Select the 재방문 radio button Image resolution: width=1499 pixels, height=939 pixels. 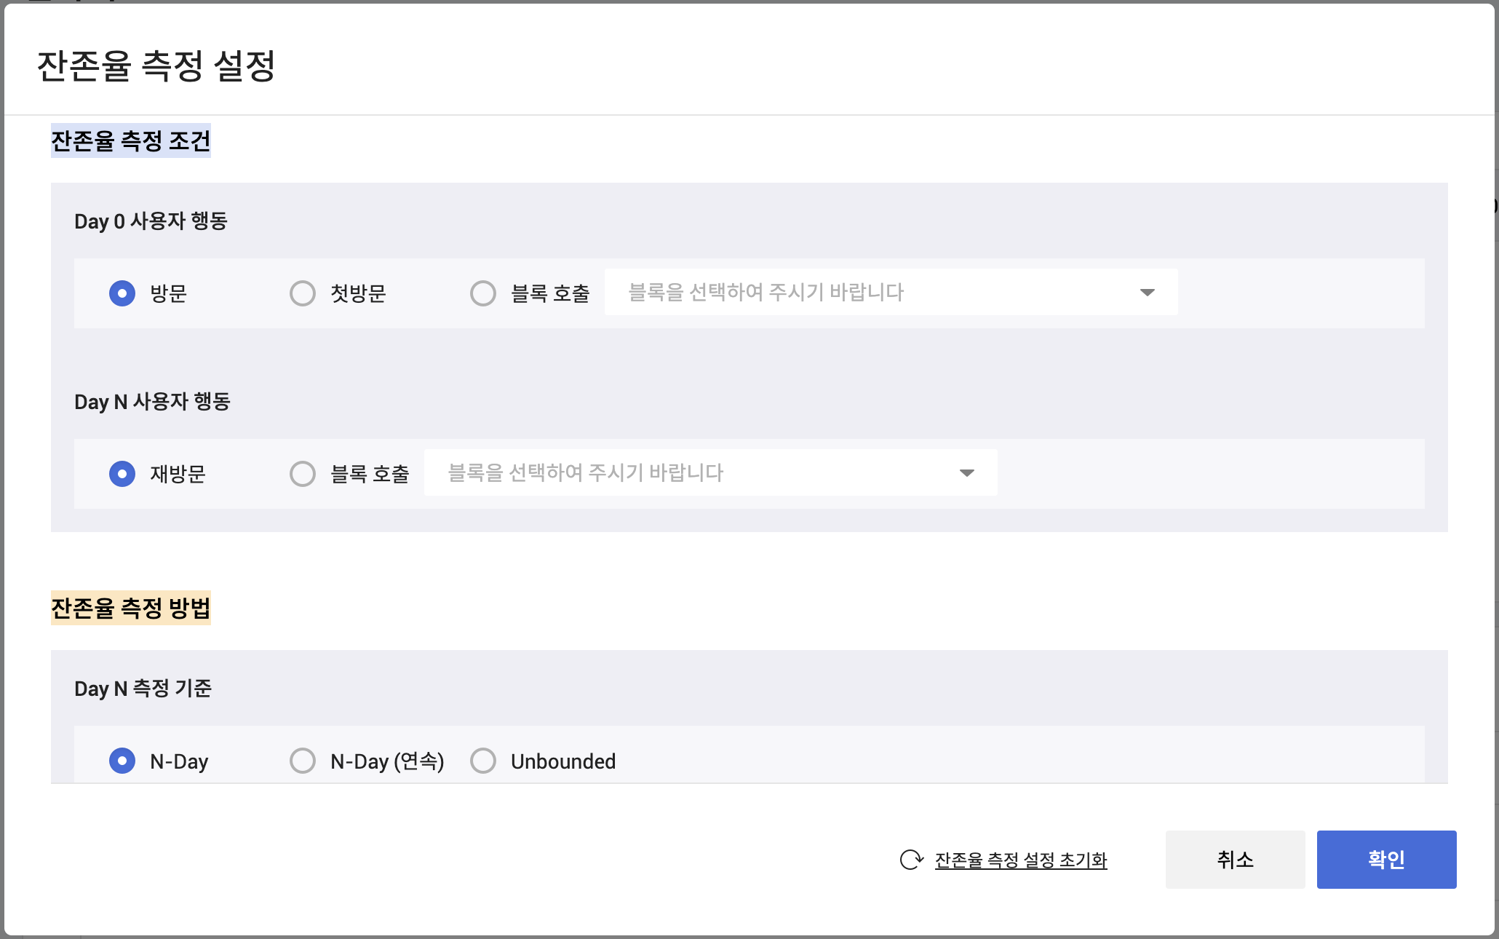tap(122, 474)
